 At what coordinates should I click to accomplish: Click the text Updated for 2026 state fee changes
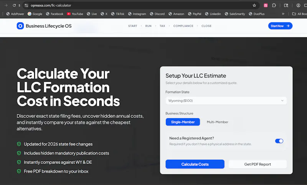(x=58, y=144)
